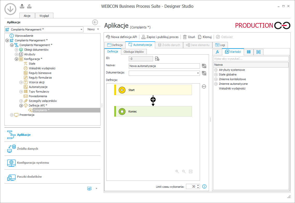
Task: Open Źródła danych section
Action: point(53,148)
